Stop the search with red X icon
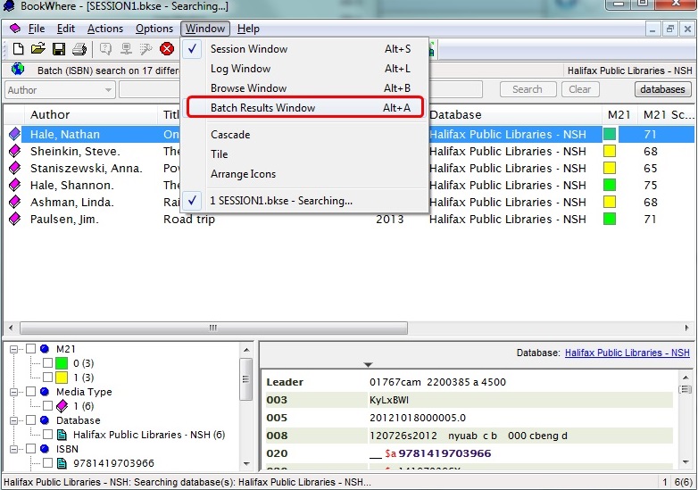The width and height of the screenshot is (698, 490). click(x=167, y=48)
